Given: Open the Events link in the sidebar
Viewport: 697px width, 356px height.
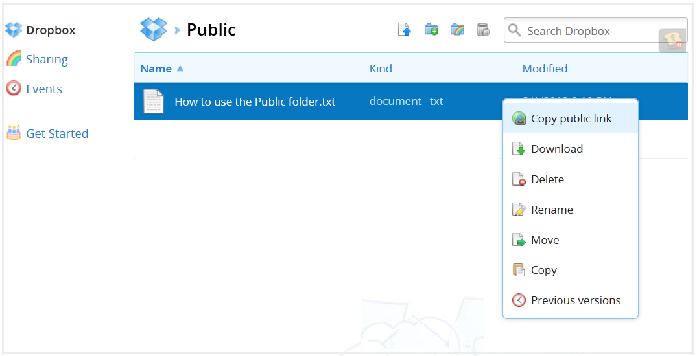Looking at the screenshot, I should point(44,89).
